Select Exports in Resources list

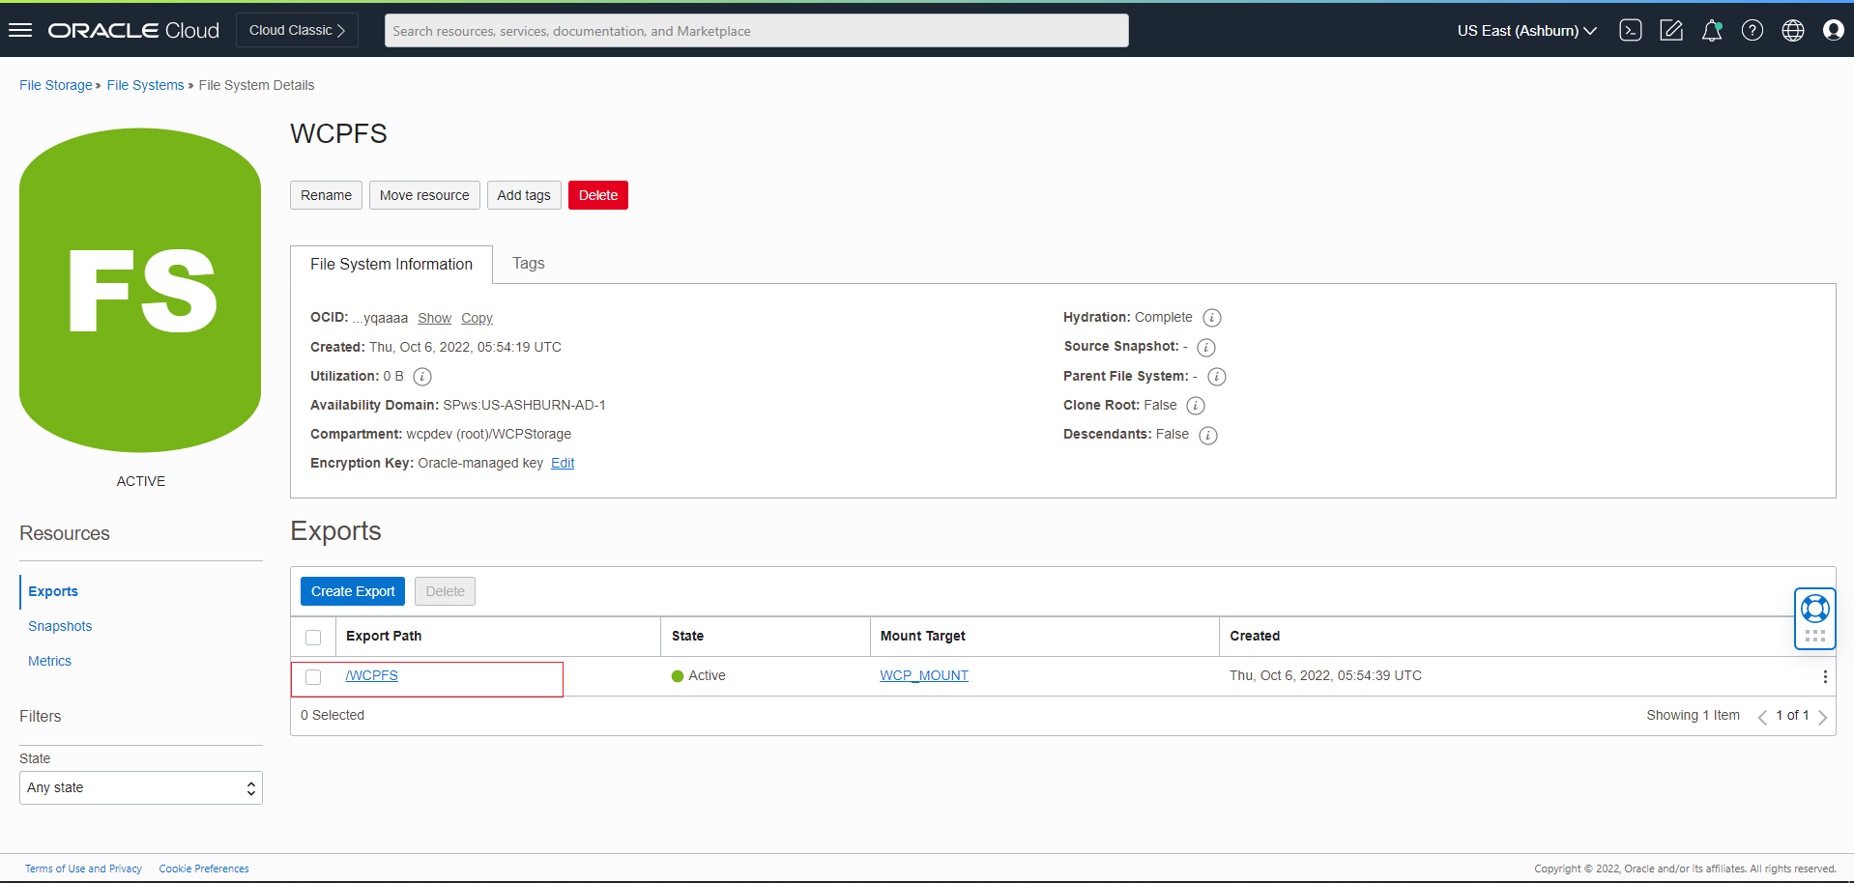pos(53,591)
